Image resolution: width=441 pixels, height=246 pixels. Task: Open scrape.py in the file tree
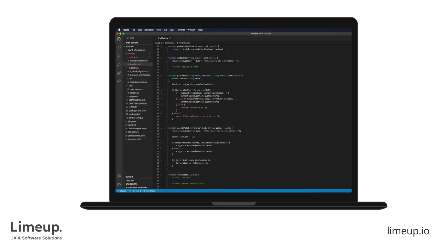[135, 93]
